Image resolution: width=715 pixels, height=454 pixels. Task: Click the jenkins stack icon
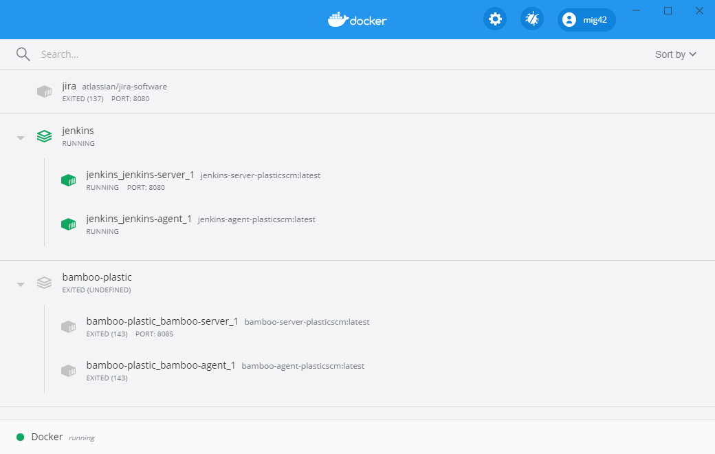tap(44, 136)
